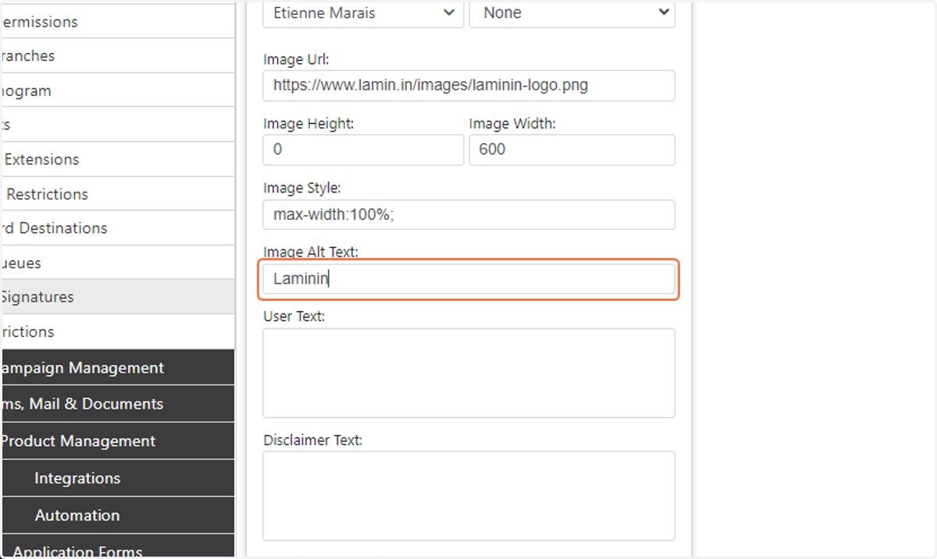Open Branches in the sidebar

[x=117, y=56]
